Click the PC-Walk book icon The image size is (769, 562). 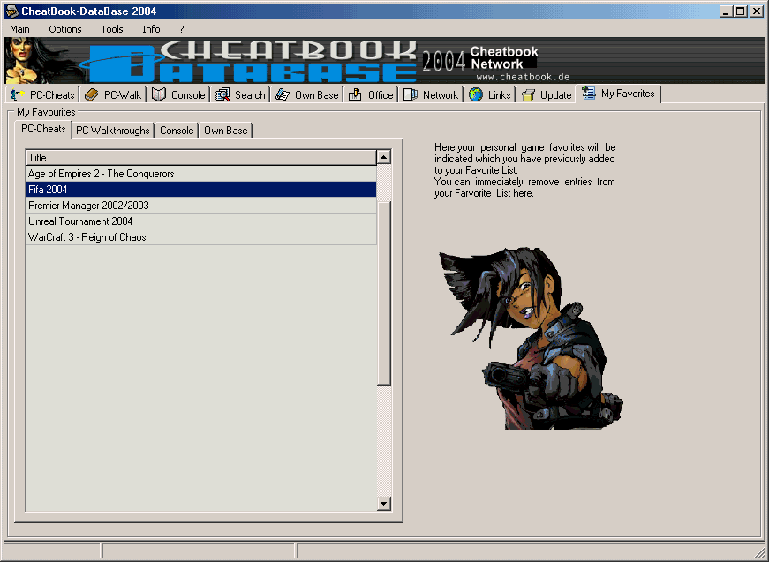[x=92, y=95]
